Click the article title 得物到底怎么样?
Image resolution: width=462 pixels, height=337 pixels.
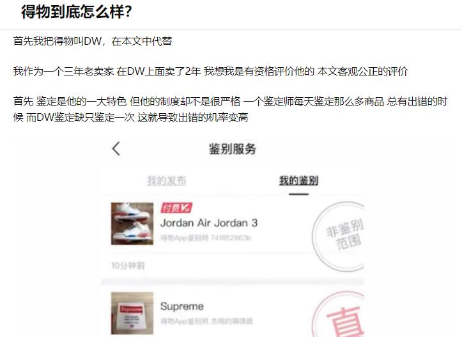(x=76, y=12)
